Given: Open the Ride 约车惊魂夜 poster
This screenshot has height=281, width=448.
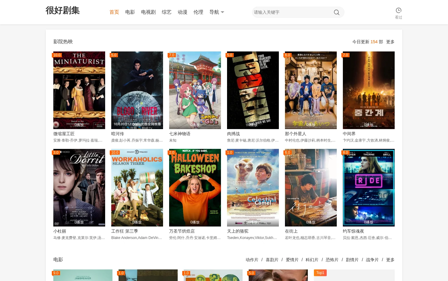Looking at the screenshot, I should tap(369, 188).
